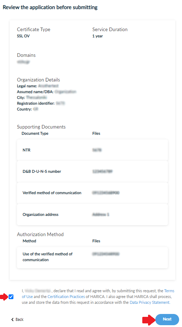Screen dimensions: 182x327
Task: Select the Verified method of communication row
Action: (x=92, y=193)
